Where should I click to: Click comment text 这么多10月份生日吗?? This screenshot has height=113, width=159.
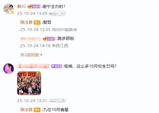click(x=96, y=66)
